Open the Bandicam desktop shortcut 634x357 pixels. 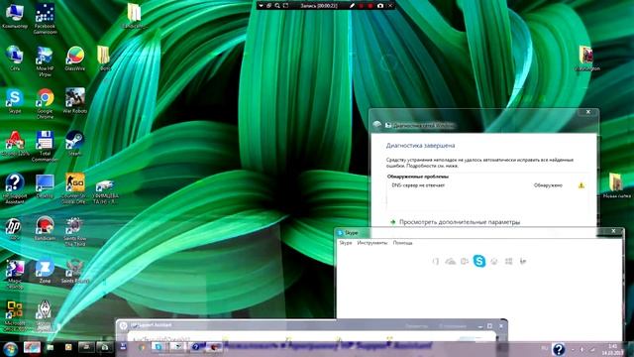pyautogui.click(x=45, y=228)
